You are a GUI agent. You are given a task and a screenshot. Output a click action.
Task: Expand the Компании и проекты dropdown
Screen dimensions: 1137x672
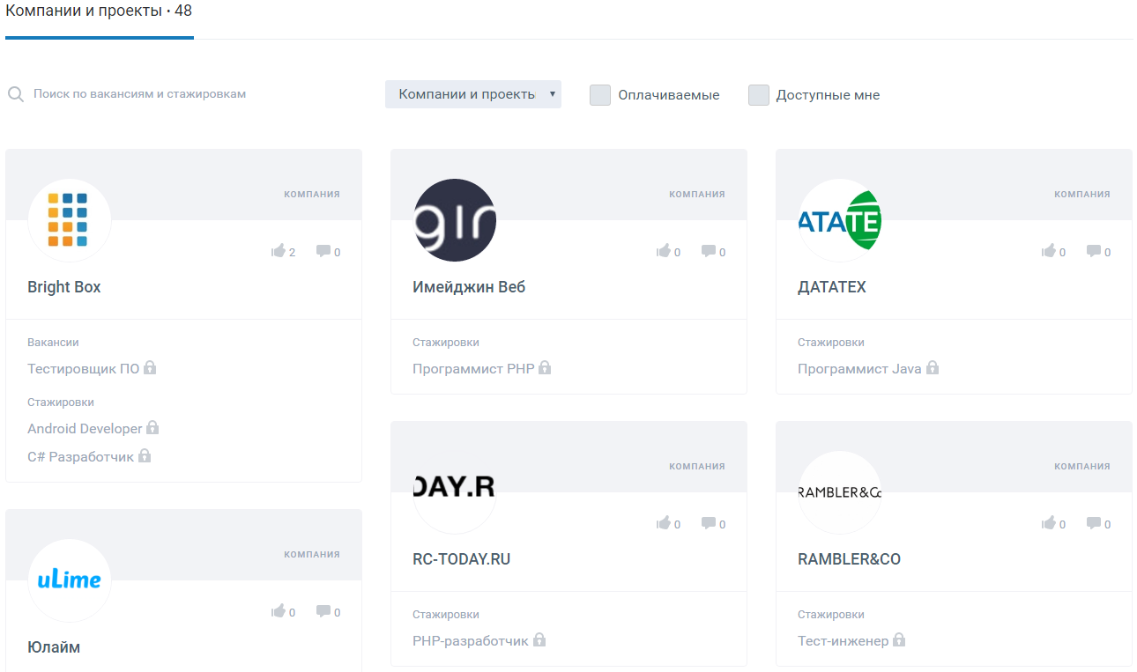(x=472, y=94)
